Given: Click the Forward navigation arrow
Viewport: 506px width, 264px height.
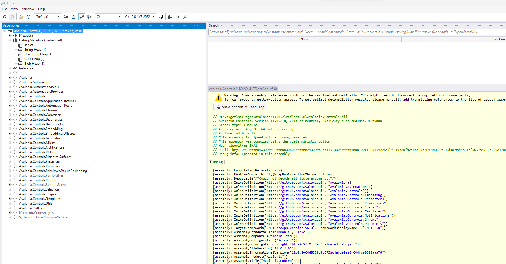Looking at the screenshot, I should coord(12,17).
